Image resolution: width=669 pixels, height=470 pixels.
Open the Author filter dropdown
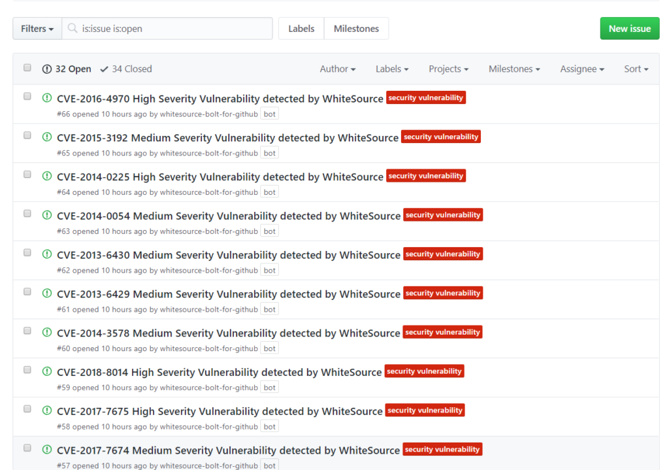[337, 68]
